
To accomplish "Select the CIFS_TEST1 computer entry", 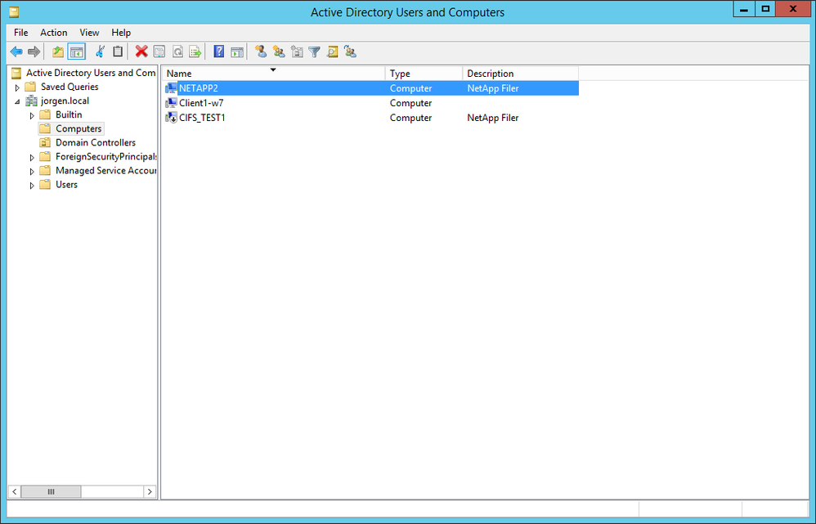I will (202, 118).
